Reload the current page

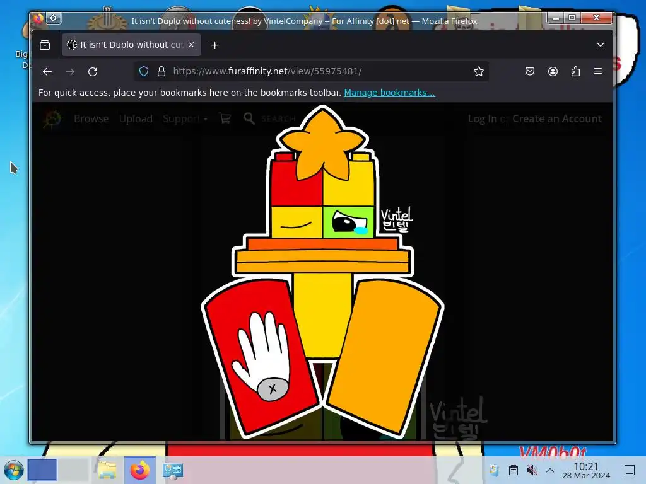[93, 72]
